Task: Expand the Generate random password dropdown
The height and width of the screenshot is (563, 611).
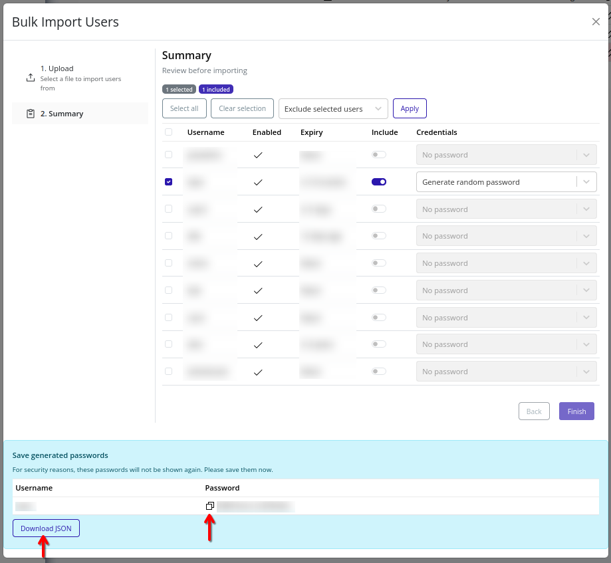Action: (x=586, y=181)
